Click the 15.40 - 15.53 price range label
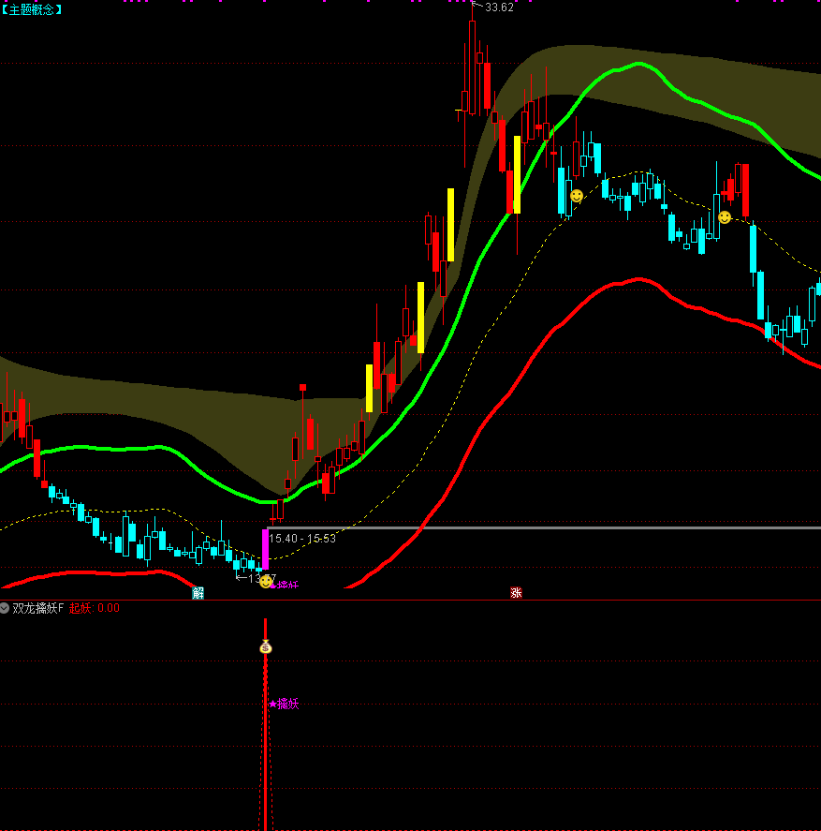The image size is (821, 831). coord(302,539)
